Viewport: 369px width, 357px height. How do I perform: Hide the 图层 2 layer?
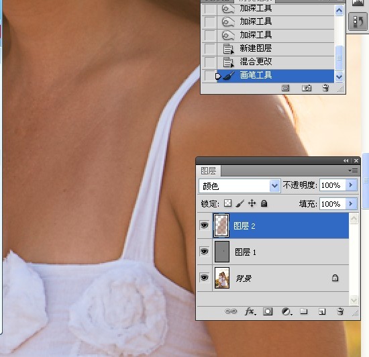tap(204, 225)
